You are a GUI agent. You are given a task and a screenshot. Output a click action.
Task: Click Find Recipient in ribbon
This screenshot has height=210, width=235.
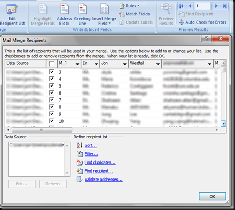pyautogui.click(x=196, y=14)
